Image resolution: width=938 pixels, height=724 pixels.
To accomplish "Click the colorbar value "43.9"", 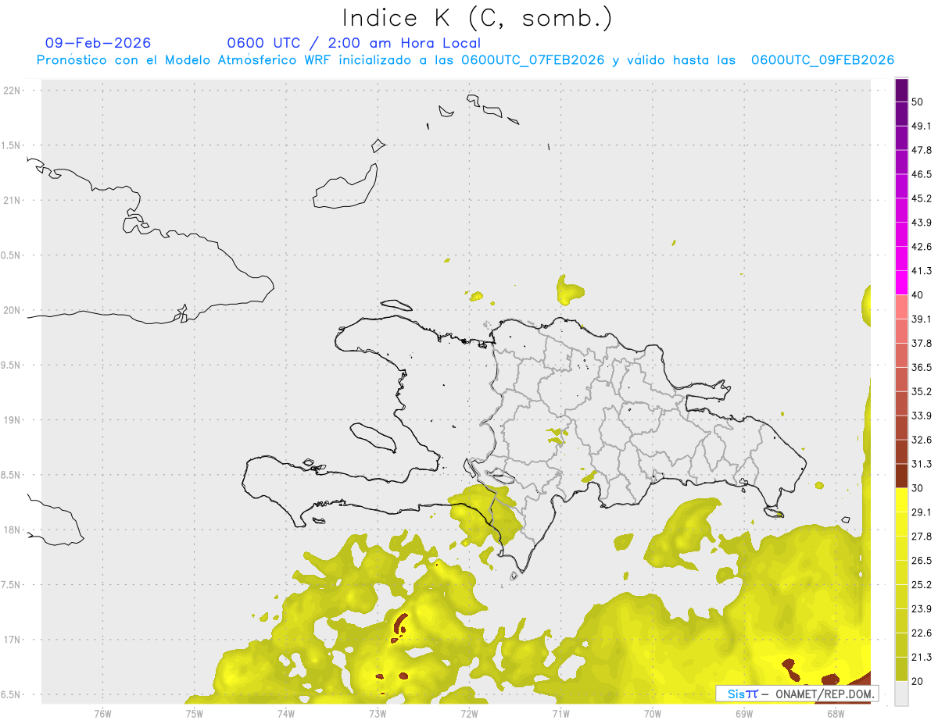I will pos(922,223).
